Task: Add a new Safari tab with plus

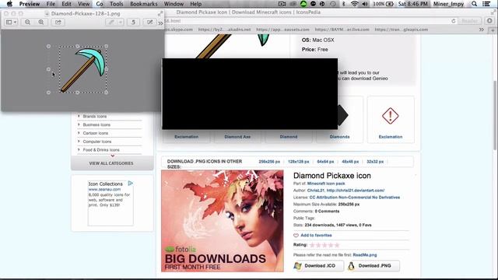Action: [x=493, y=30]
